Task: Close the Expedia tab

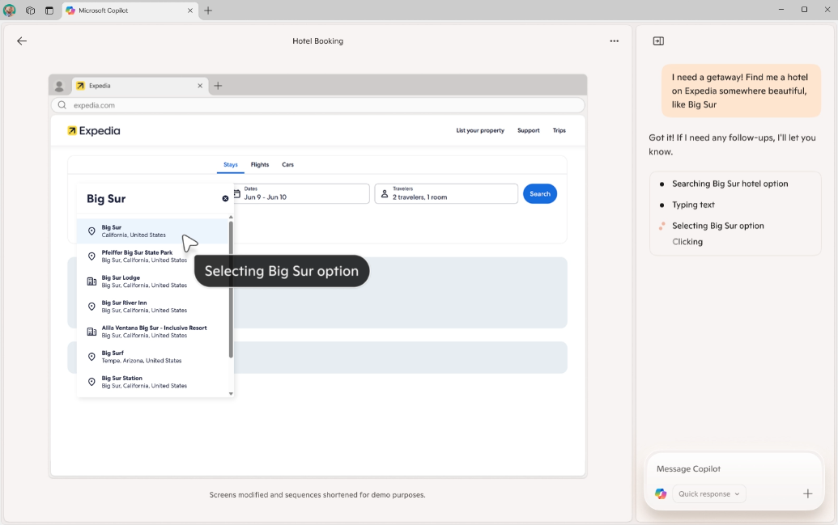Action: pyautogui.click(x=200, y=86)
